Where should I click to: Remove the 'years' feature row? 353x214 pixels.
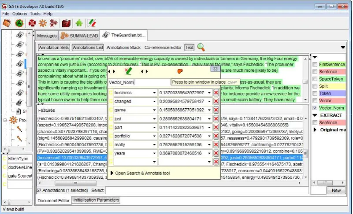click(216, 153)
